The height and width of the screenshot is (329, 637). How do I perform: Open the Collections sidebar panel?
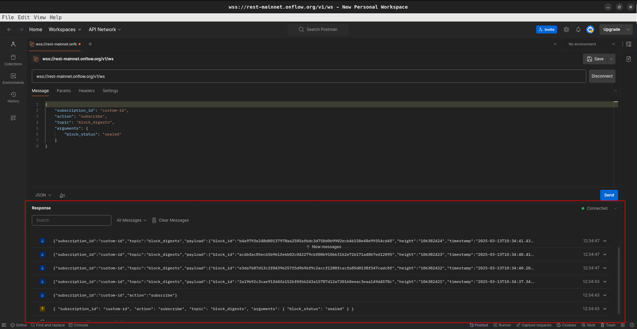[13, 60]
